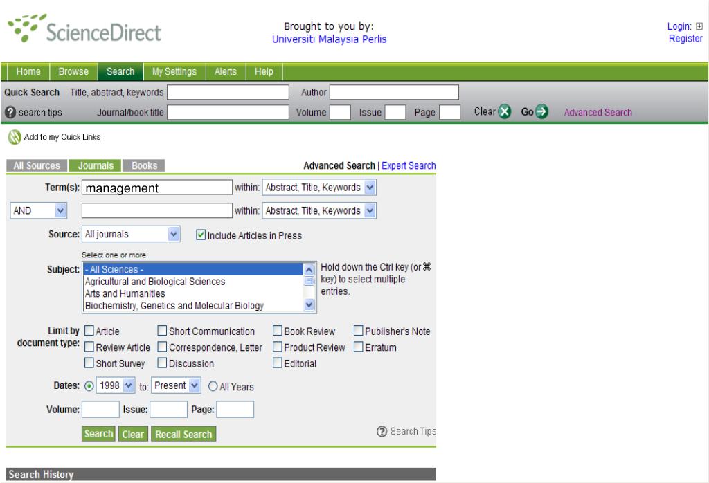
Task: Click the Recall Search button
Action: pyautogui.click(x=183, y=434)
